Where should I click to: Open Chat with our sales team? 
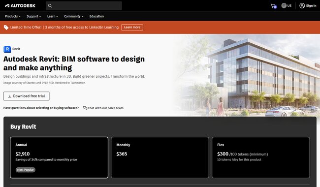pyautogui.click(x=103, y=108)
